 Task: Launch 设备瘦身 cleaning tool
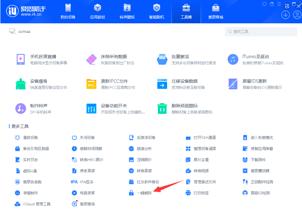tap(42, 84)
